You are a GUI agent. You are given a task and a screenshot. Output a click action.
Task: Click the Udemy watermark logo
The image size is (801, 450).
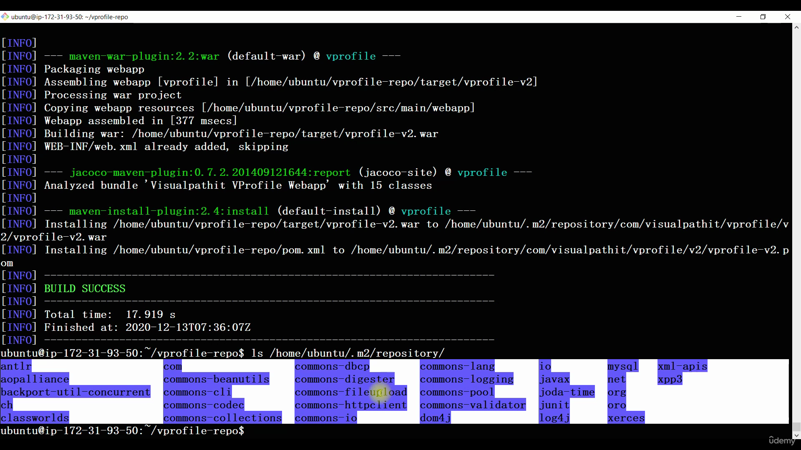coord(782,440)
